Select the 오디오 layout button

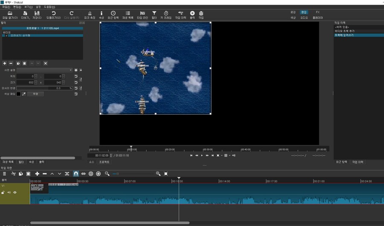(x=304, y=17)
